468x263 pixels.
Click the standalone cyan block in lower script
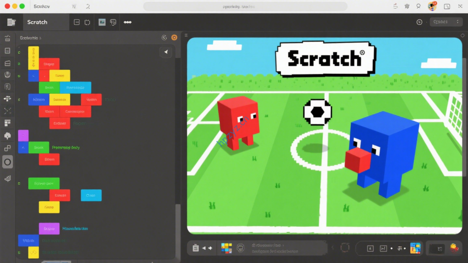pyautogui.click(x=91, y=195)
